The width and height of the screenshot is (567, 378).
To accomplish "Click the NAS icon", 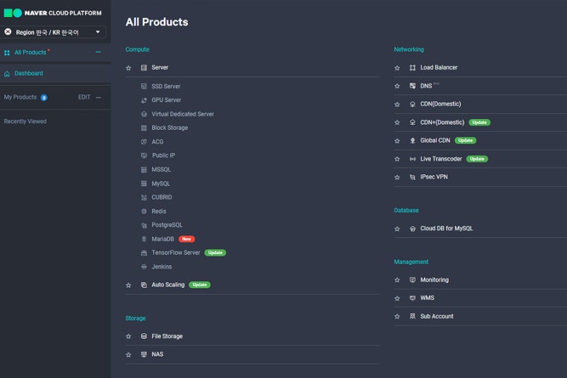I will point(144,355).
